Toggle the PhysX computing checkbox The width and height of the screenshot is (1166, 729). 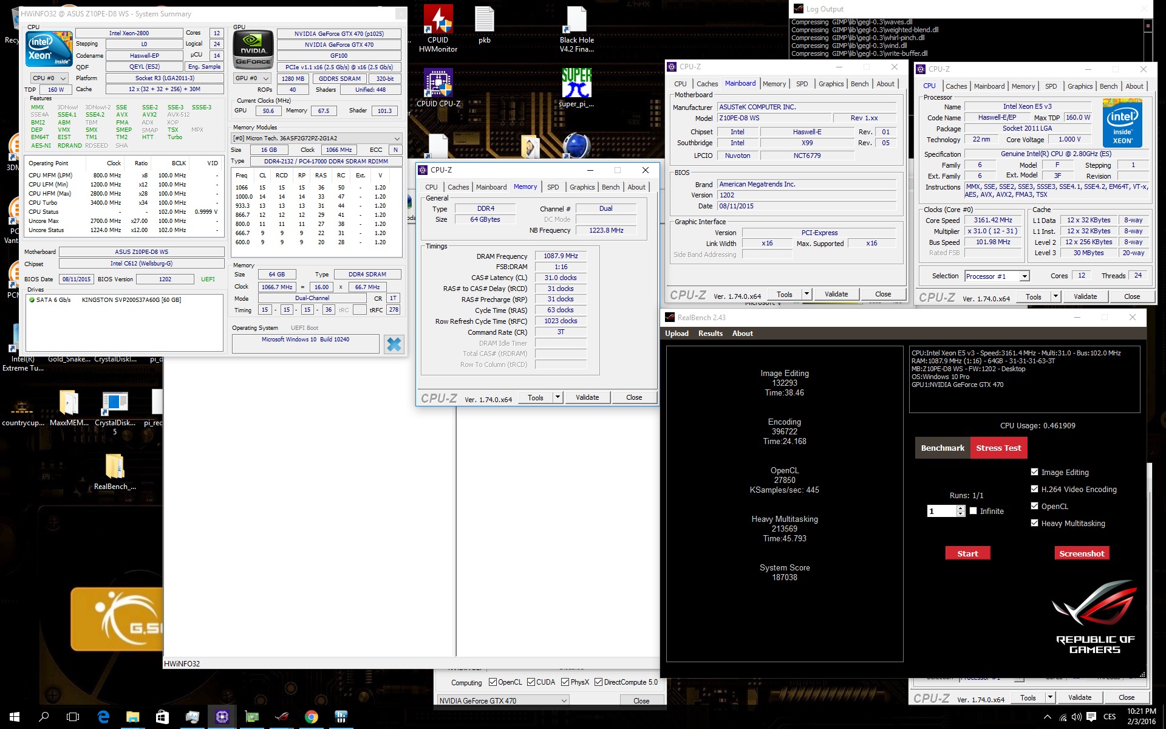(x=565, y=682)
